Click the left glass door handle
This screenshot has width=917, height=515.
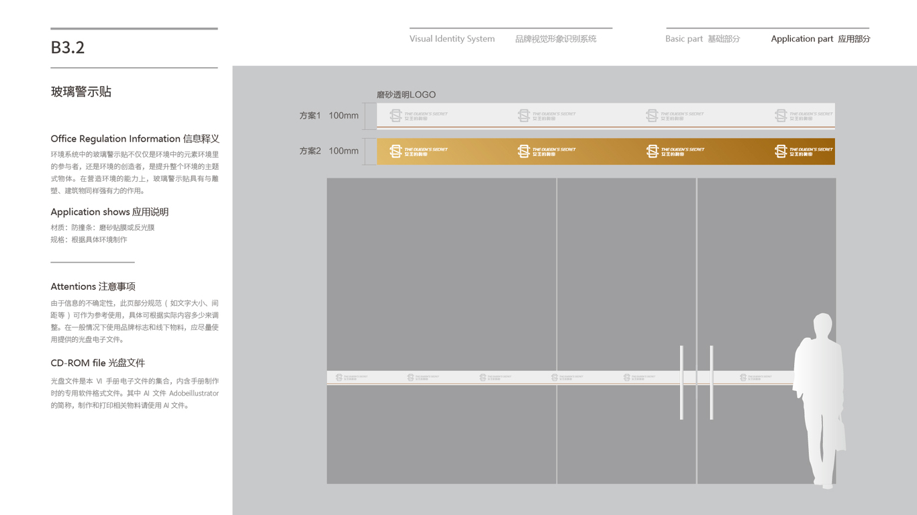pos(681,383)
